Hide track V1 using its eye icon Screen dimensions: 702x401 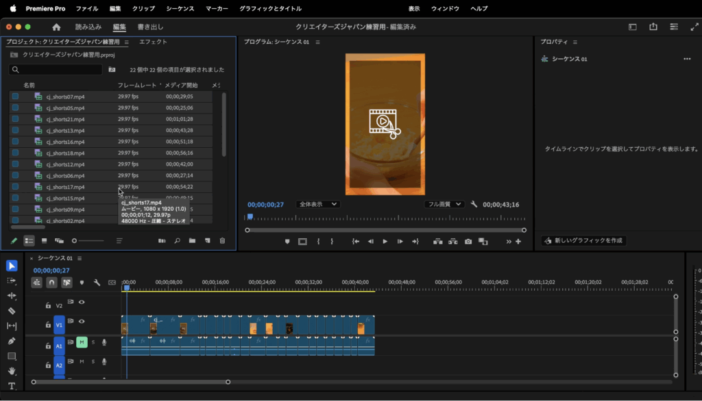pos(82,321)
